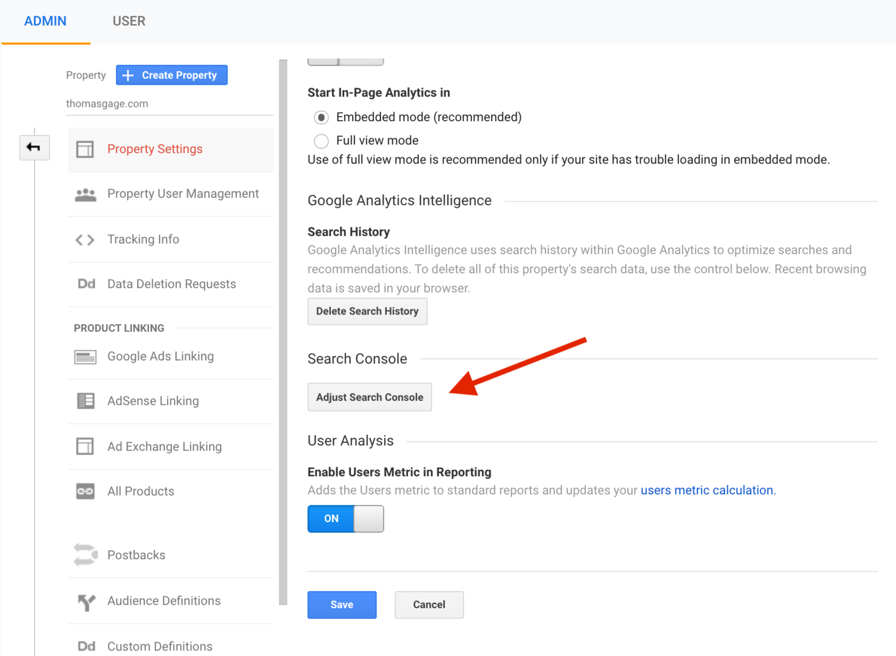Select Embedded mode (recommended) radio button
This screenshot has width=896, height=656.
pyautogui.click(x=321, y=118)
